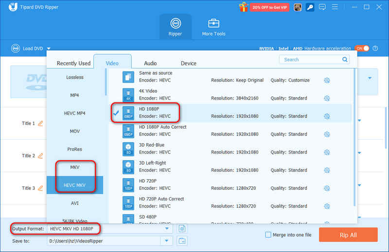Click the Rip All button
This screenshot has height=252, width=389.
(348, 235)
